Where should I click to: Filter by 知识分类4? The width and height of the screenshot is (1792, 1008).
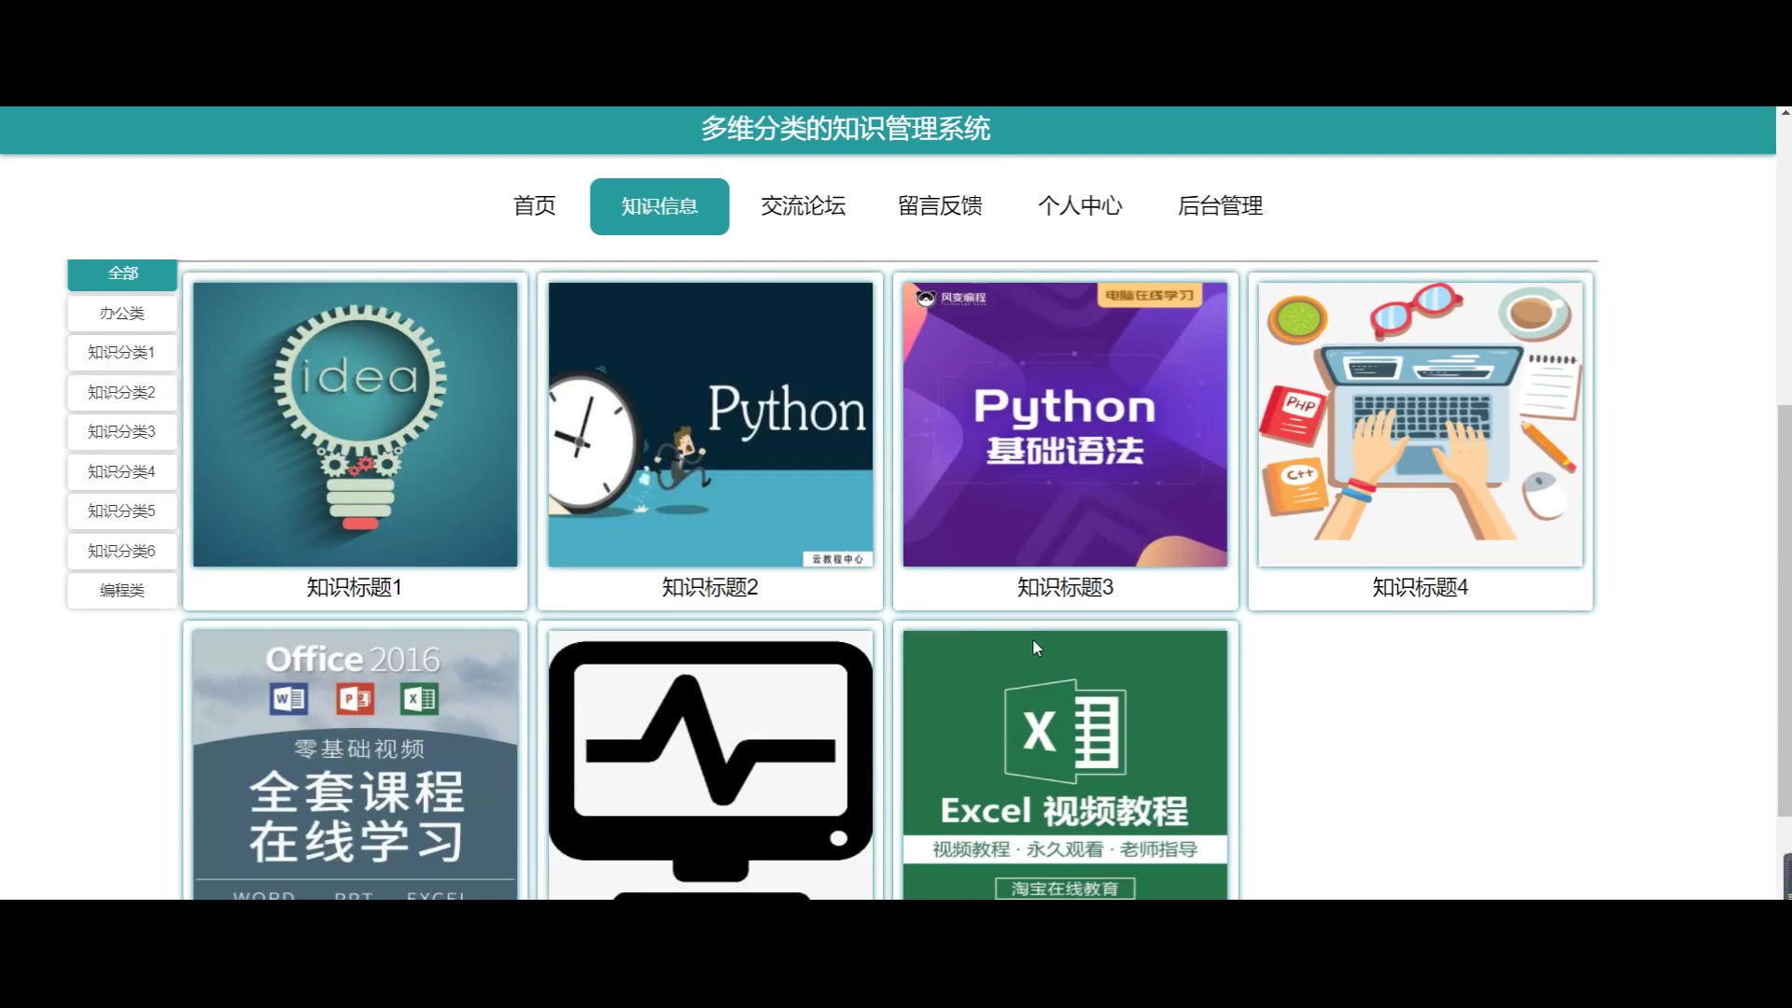pyautogui.click(x=122, y=472)
